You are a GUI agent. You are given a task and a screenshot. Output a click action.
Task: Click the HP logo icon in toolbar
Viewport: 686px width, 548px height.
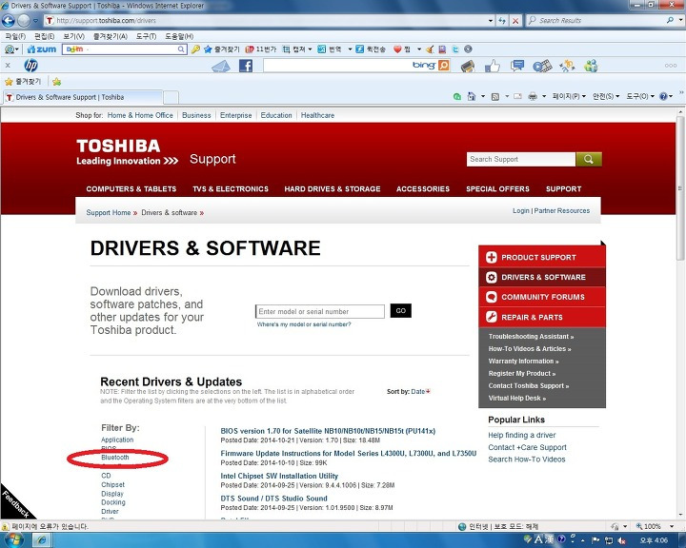click(30, 66)
